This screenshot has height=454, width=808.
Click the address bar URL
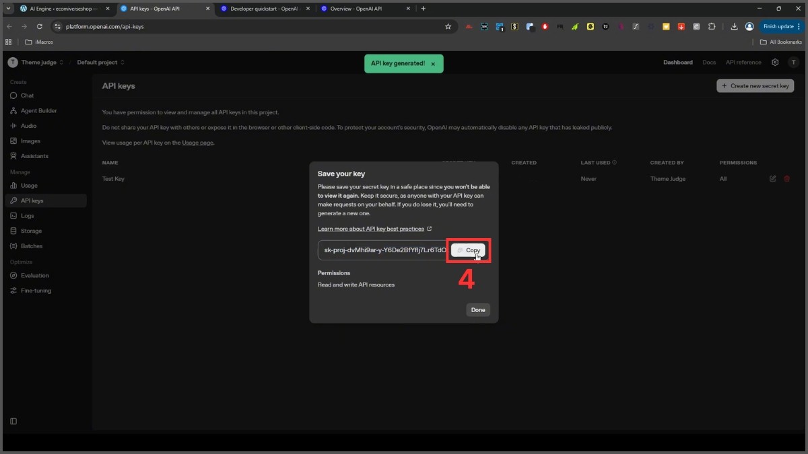pyautogui.click(x=104, y=26)
